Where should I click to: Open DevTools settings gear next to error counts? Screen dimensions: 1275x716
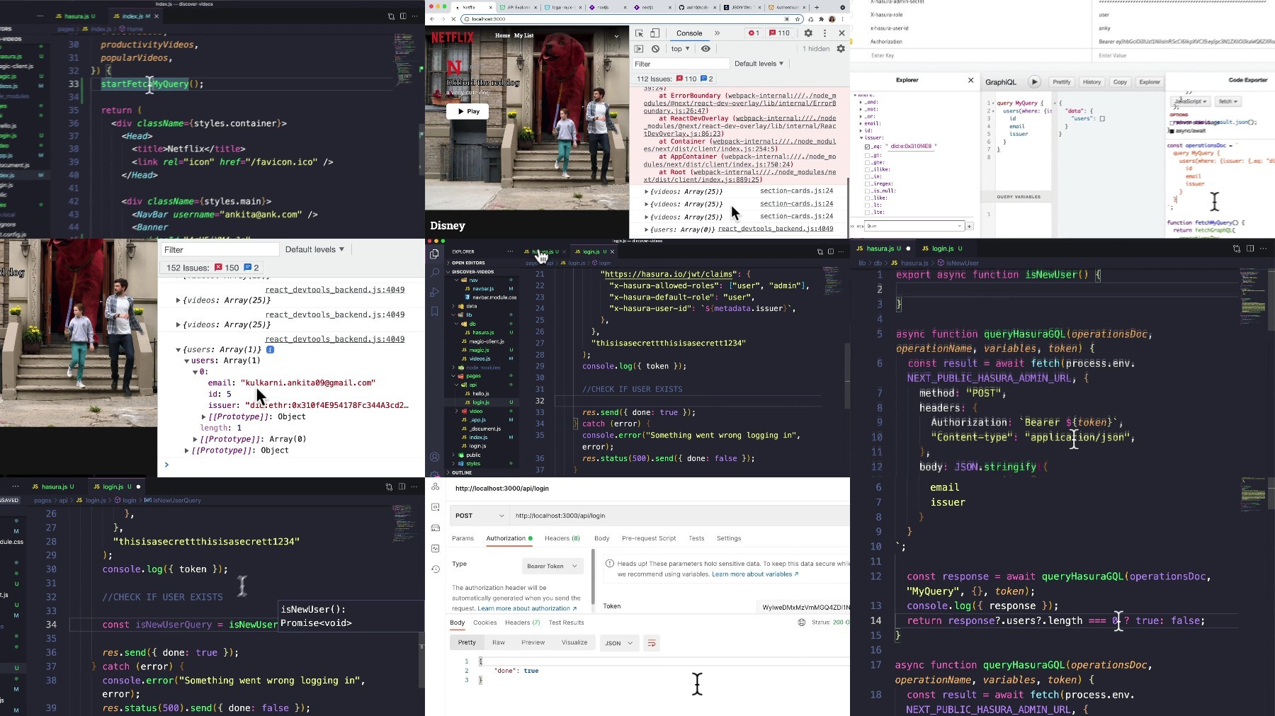point(808,33)
